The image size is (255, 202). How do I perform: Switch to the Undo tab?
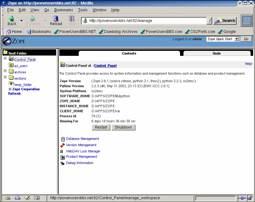point(217,53)
